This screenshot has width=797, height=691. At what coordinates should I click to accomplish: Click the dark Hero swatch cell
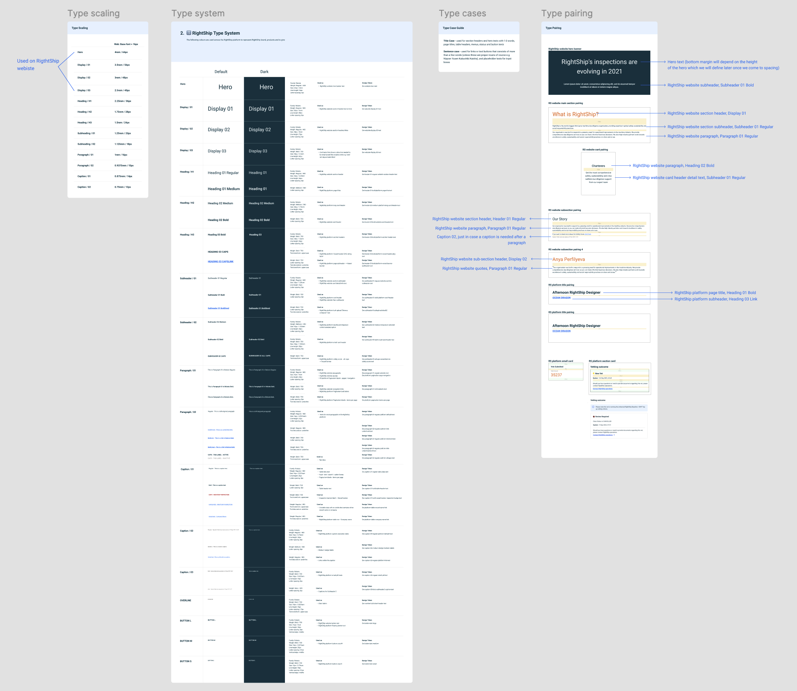click(x=265, y=88)
